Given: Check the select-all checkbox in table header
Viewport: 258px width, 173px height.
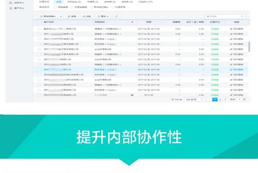Looking at the screenshot, I should 39,22.
